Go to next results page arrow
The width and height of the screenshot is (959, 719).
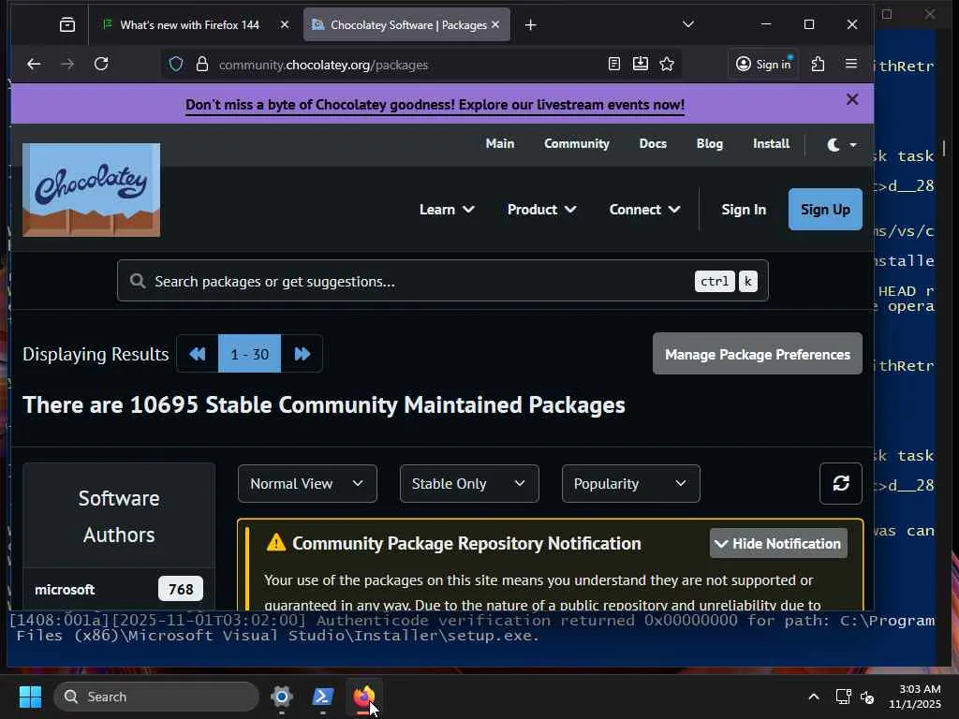[302, 354]
